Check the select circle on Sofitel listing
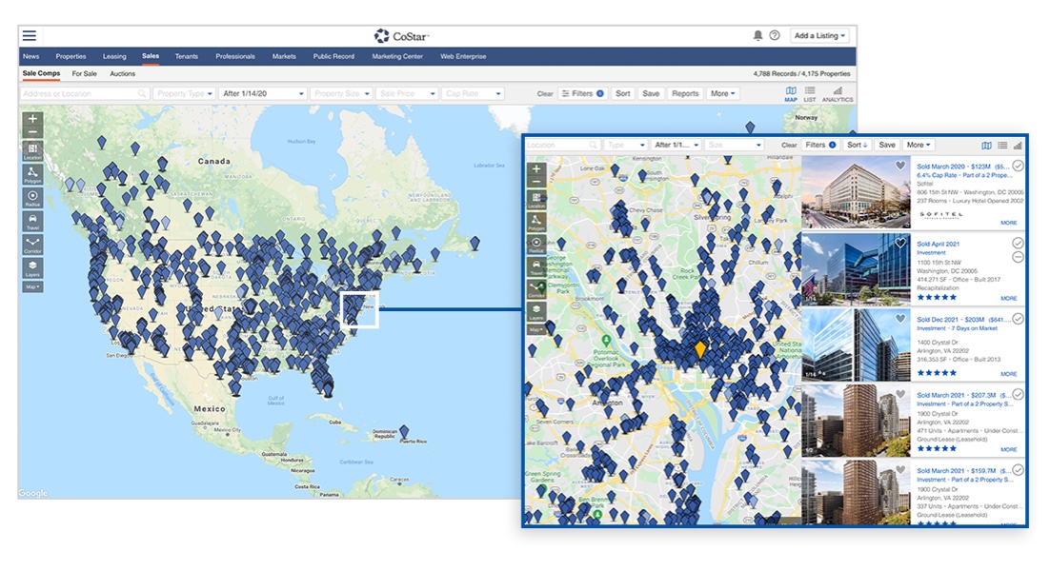This screenshot has height=571, width=1050. (x=1018, y=166)
